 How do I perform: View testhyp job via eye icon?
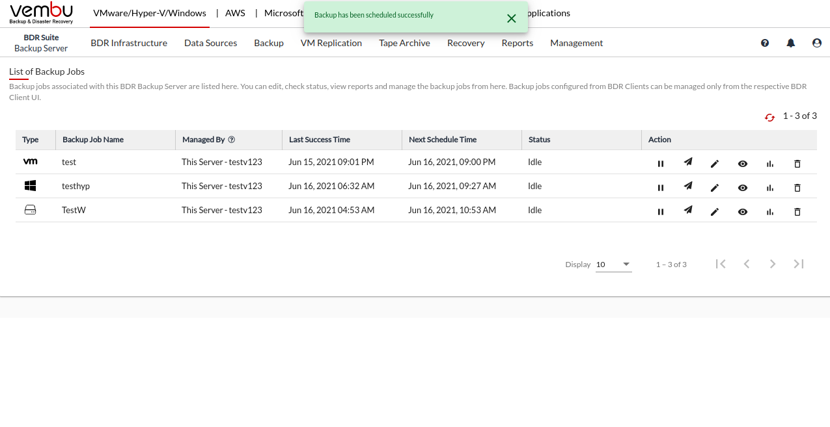pos(743,188)
